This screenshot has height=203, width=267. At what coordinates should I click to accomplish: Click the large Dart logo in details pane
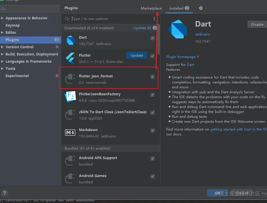pos(178,29)
